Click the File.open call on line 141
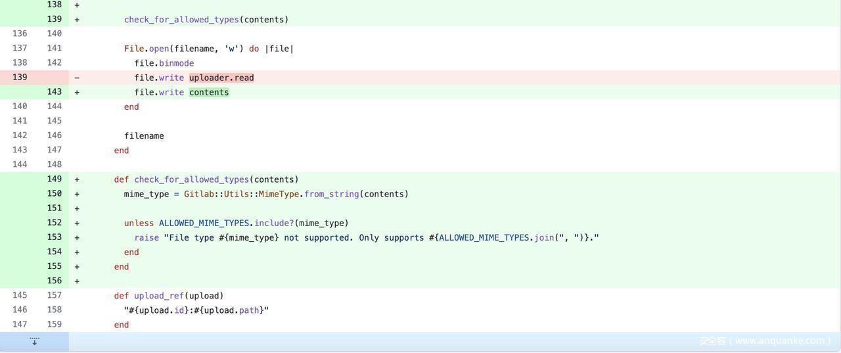Image resolution: width=841 pixels, height=353 pixels. coord(147,49)
